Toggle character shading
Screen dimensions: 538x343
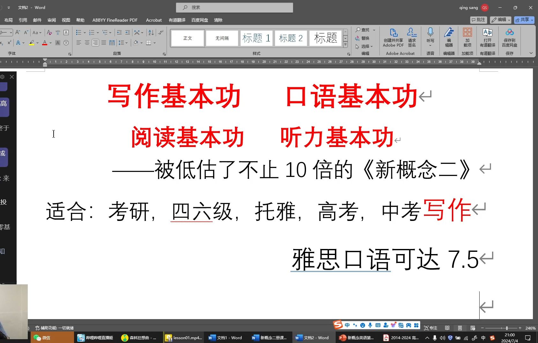tap(58, 42)
